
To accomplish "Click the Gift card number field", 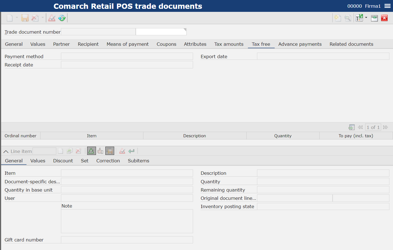I will [x=127, y=240].
